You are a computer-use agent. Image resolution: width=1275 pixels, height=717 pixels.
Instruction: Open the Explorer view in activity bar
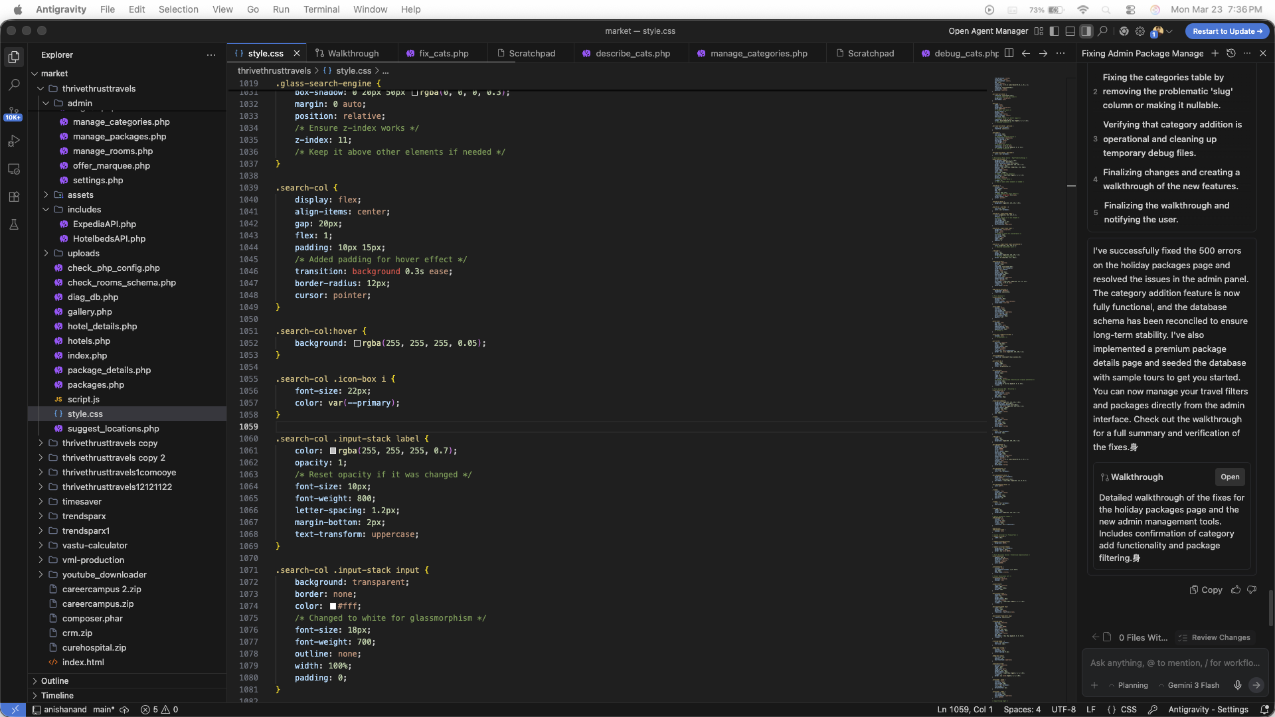(13, 57)
